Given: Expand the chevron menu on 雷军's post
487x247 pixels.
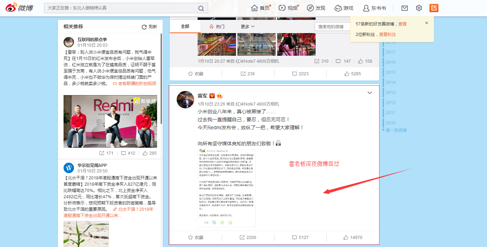Looking at the screenshot, I should pyautogui.click(x=370, y=93).
